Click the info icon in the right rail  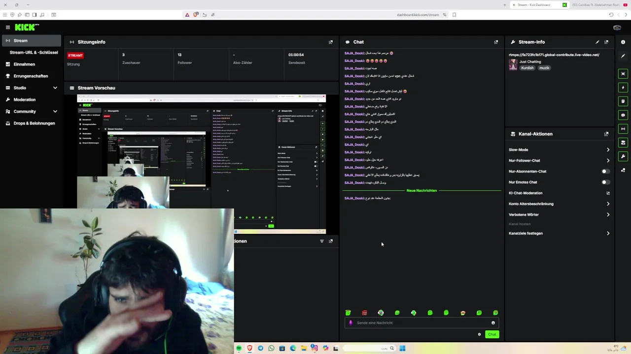623,42
